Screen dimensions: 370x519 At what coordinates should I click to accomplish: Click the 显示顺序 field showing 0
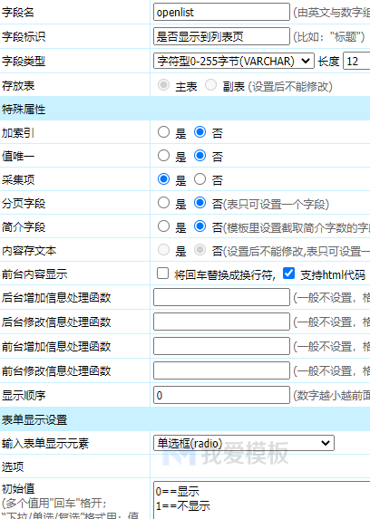click(x=221, y=395)
